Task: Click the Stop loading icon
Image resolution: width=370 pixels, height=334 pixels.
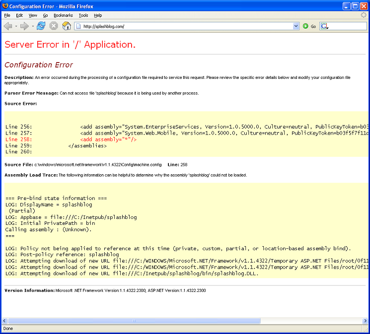Action: click(54, 26)
